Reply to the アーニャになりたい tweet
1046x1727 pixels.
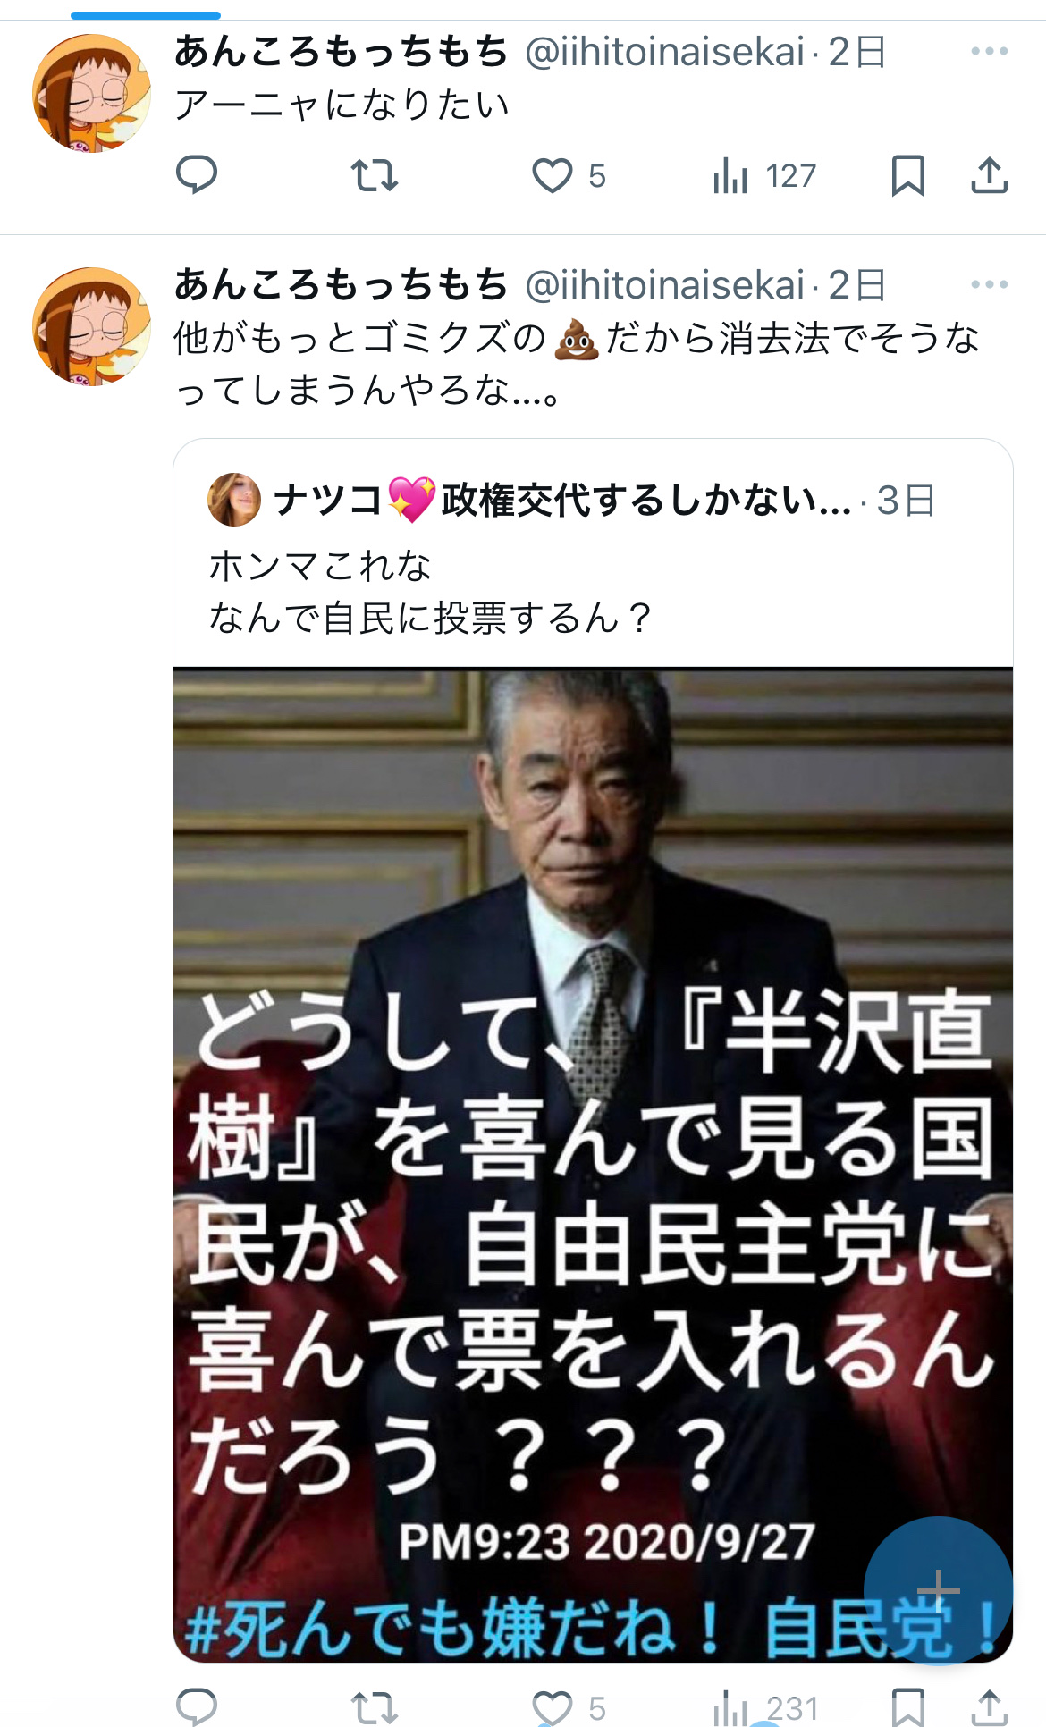[197, 175]
